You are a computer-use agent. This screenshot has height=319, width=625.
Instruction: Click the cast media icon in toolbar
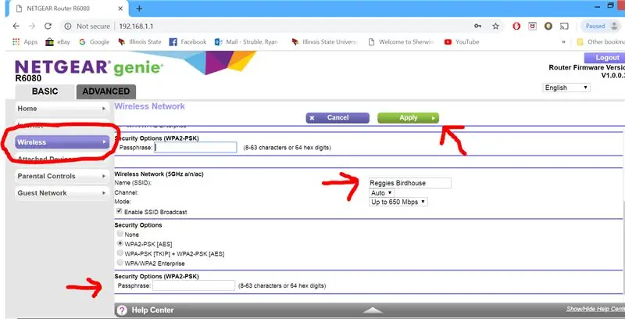(x=564, y=26)
